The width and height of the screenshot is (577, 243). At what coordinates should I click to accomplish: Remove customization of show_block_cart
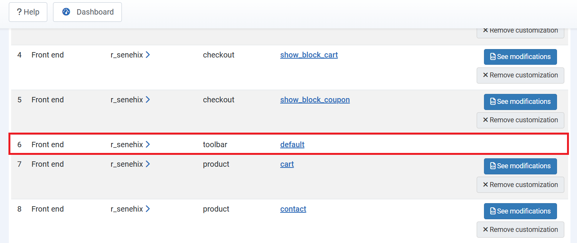520,75
